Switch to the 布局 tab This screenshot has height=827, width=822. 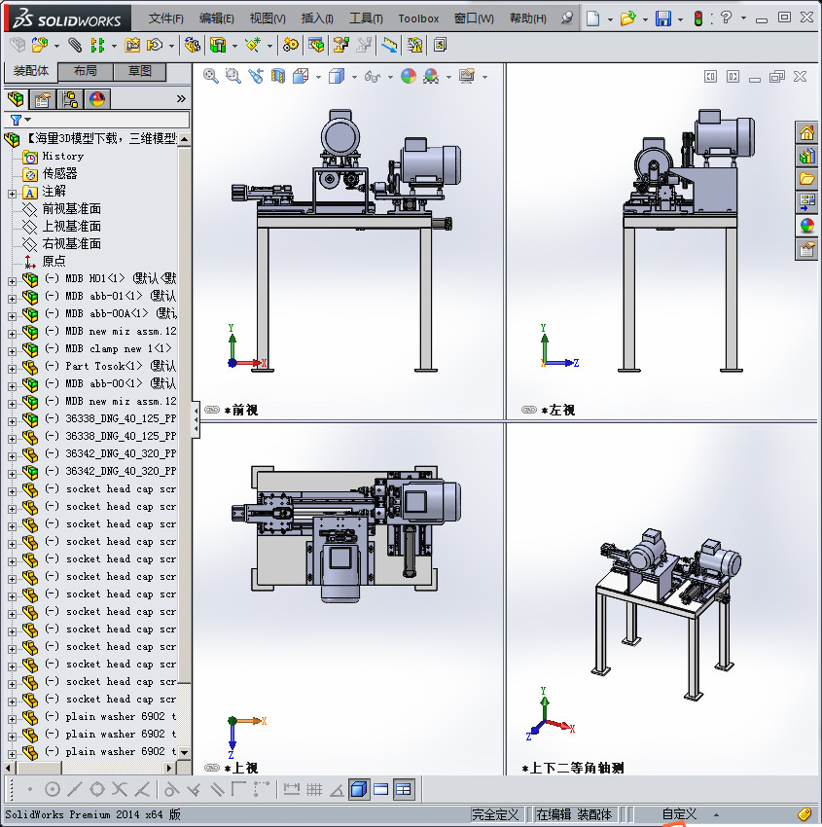(85, 71)
